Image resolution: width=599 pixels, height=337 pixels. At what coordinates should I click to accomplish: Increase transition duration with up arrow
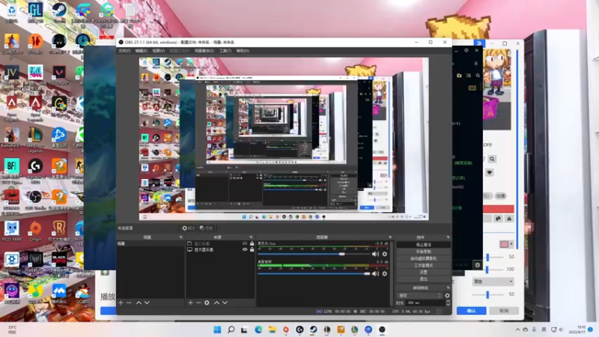(x=448, y=301)
